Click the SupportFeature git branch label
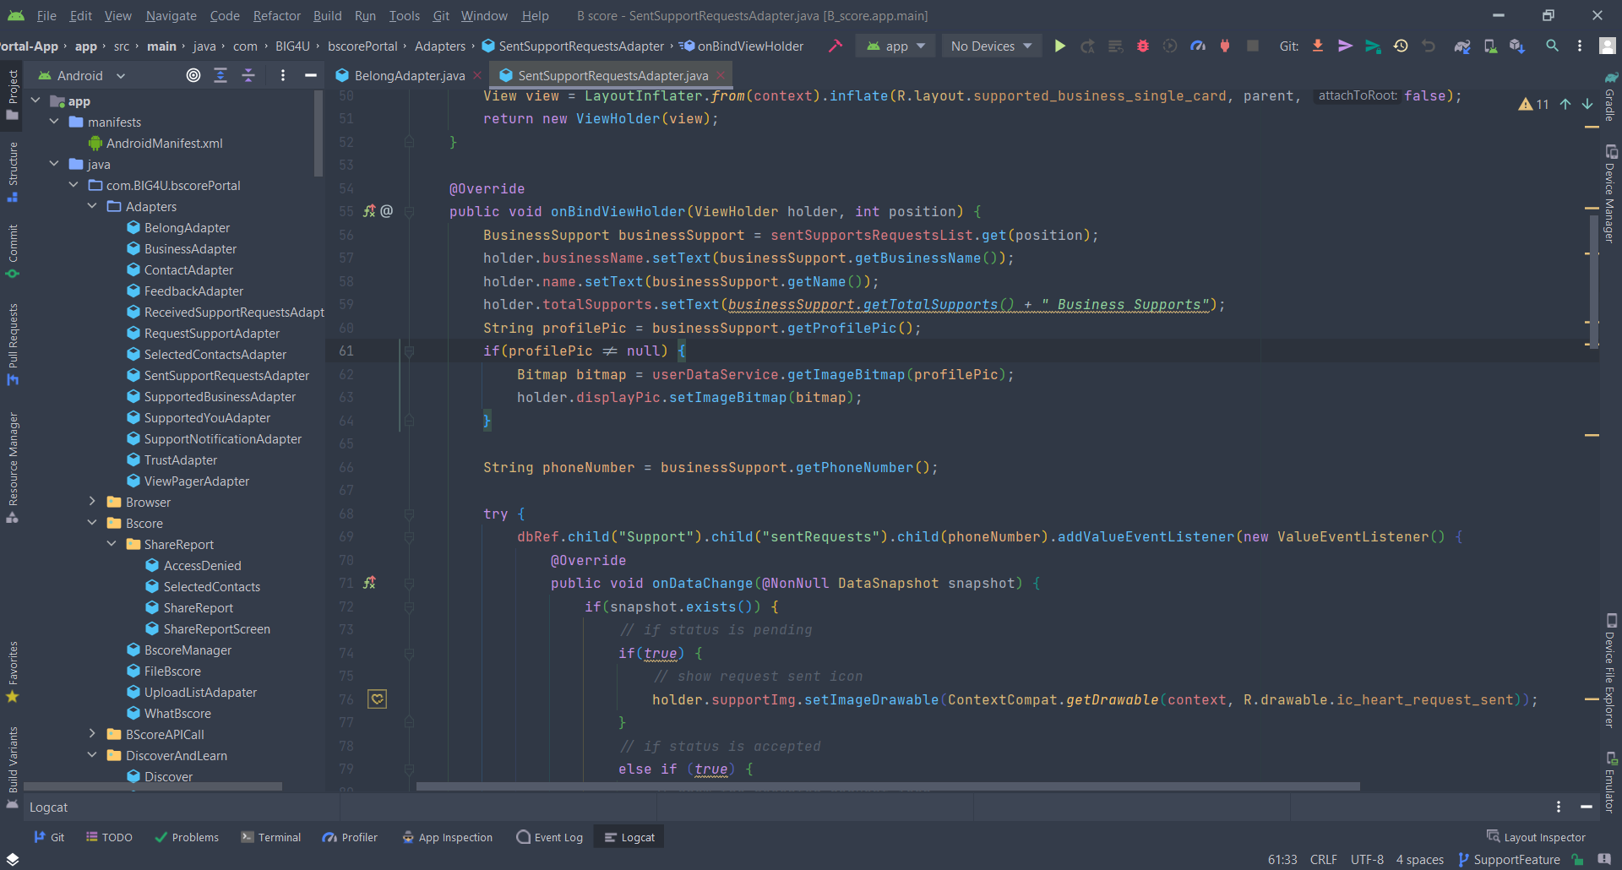The image size is (1622, 870). click(x=1516, y=859)
